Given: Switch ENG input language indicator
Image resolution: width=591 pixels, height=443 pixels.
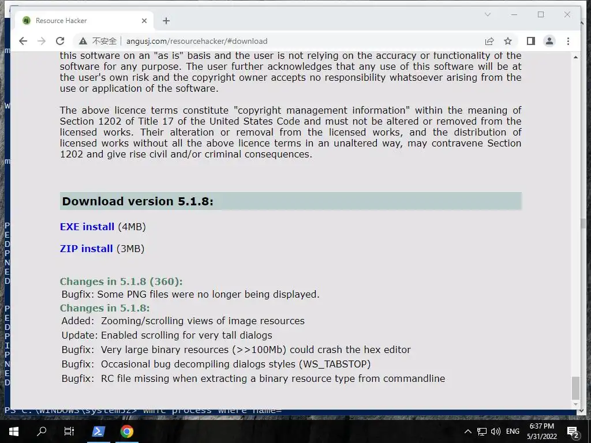Looking at the screenshot, I should (513, 431).
